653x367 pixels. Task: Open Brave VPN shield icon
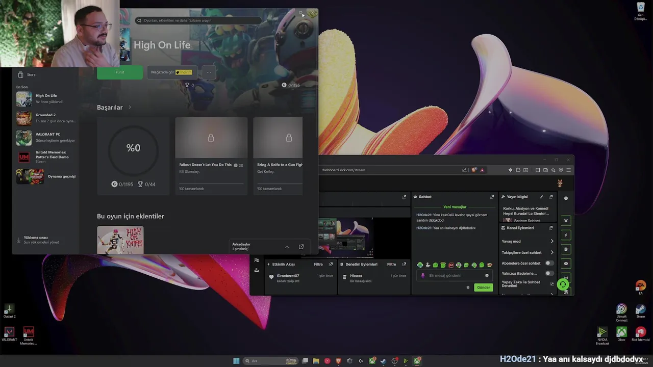coord(561,170)
